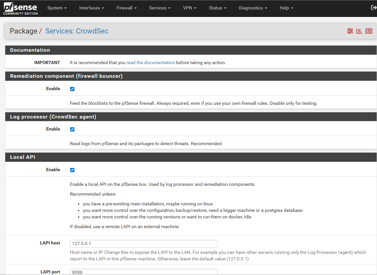Toggle the Local API Enable checkbox
The height and width of the screenshot is (275, 377).
72,170
